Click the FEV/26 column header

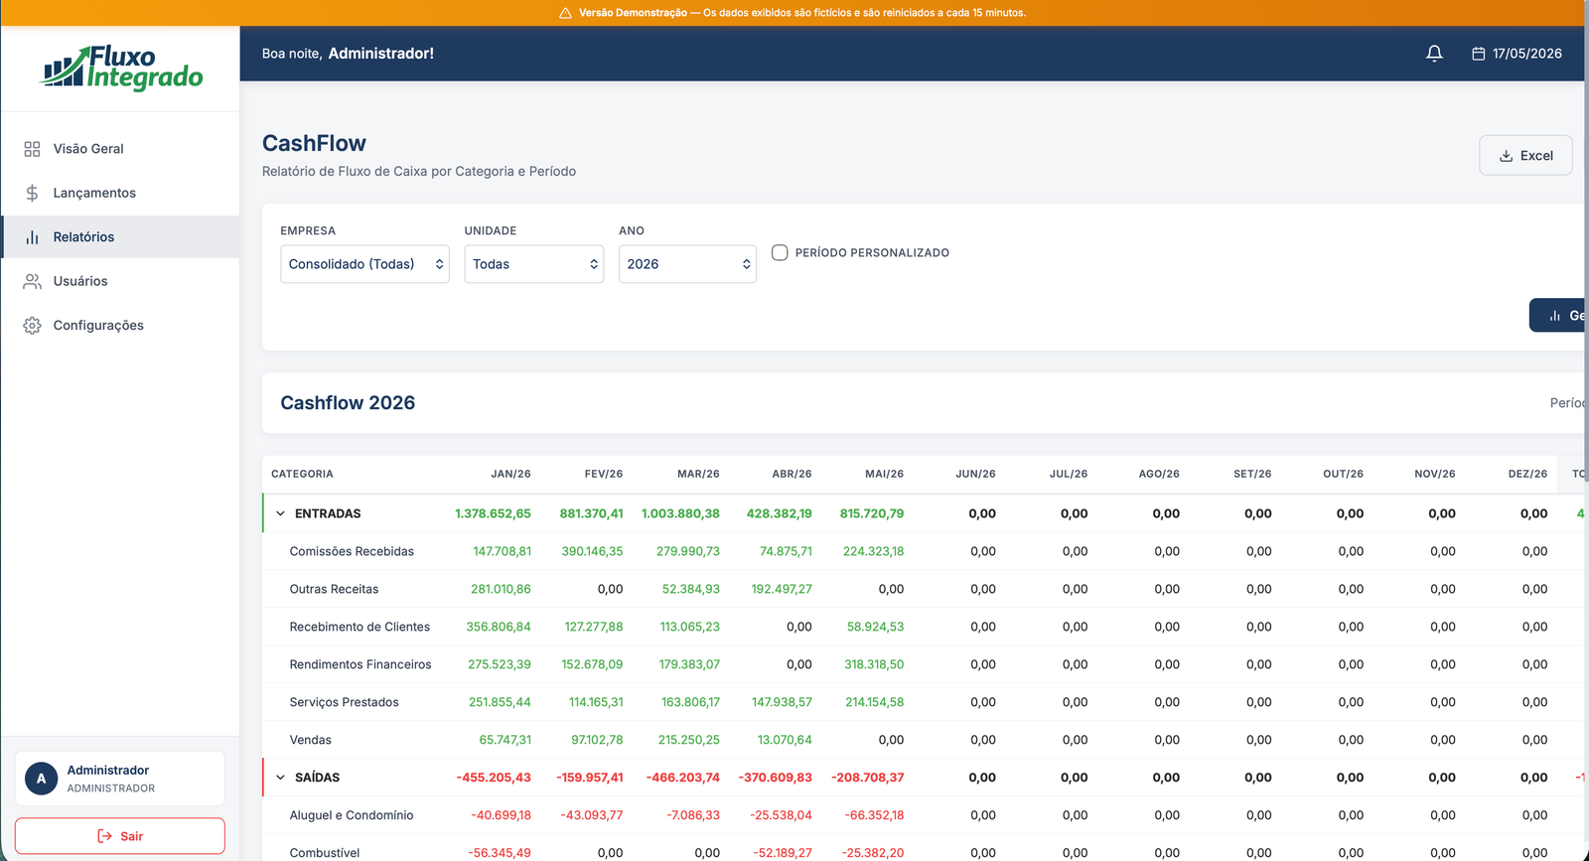click(604, 474)
